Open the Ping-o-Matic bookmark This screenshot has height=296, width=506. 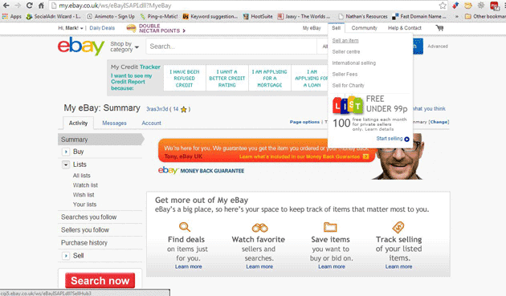159,16
